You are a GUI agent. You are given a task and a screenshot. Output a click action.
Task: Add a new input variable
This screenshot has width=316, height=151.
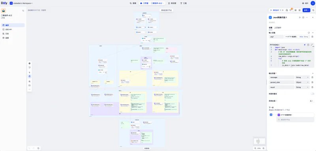pos(313,33)
